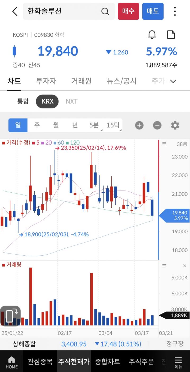Open the 15틱 tick dropdown
This screenshot has width=190, height=372.
[113, 125]
